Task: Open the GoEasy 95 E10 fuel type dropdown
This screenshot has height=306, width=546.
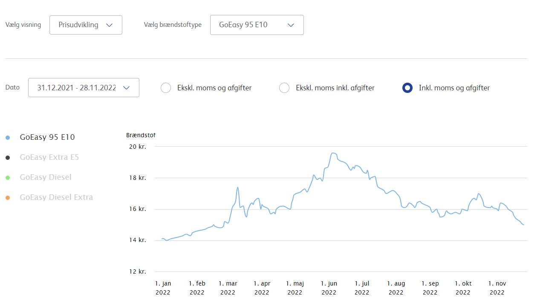Action: click(257, 25)
